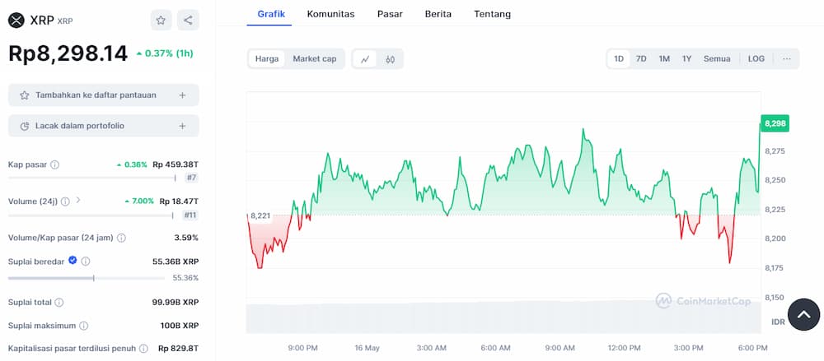Select the Market cap chart toggle
Viewport: 824px width, 361px height.
tap(314, 58)
